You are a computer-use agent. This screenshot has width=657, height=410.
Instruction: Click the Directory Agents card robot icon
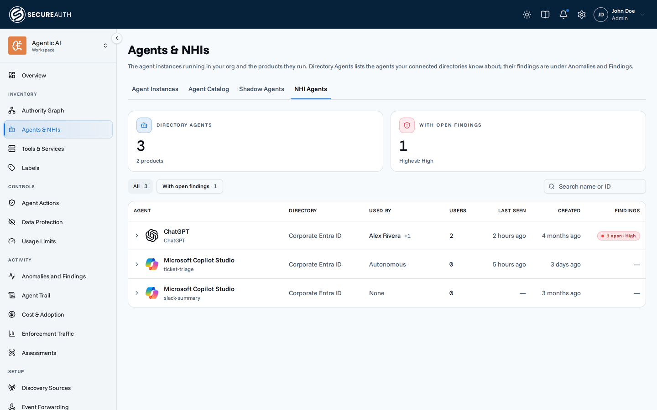(144, 125)
